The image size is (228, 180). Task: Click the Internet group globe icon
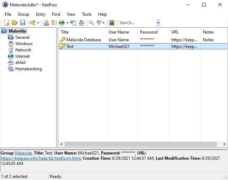(11, 56)
